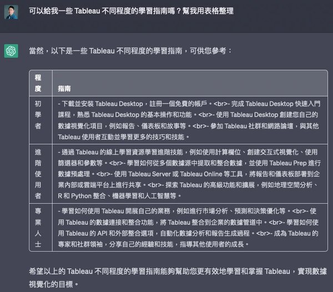Viewport: 333px width, 292px height.
Task: Click the reply intro line starting with 當然
Action: coord(130,51)
